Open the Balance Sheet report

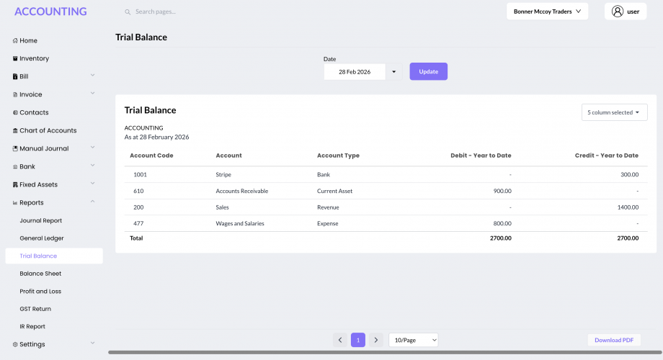click(40, 274)
